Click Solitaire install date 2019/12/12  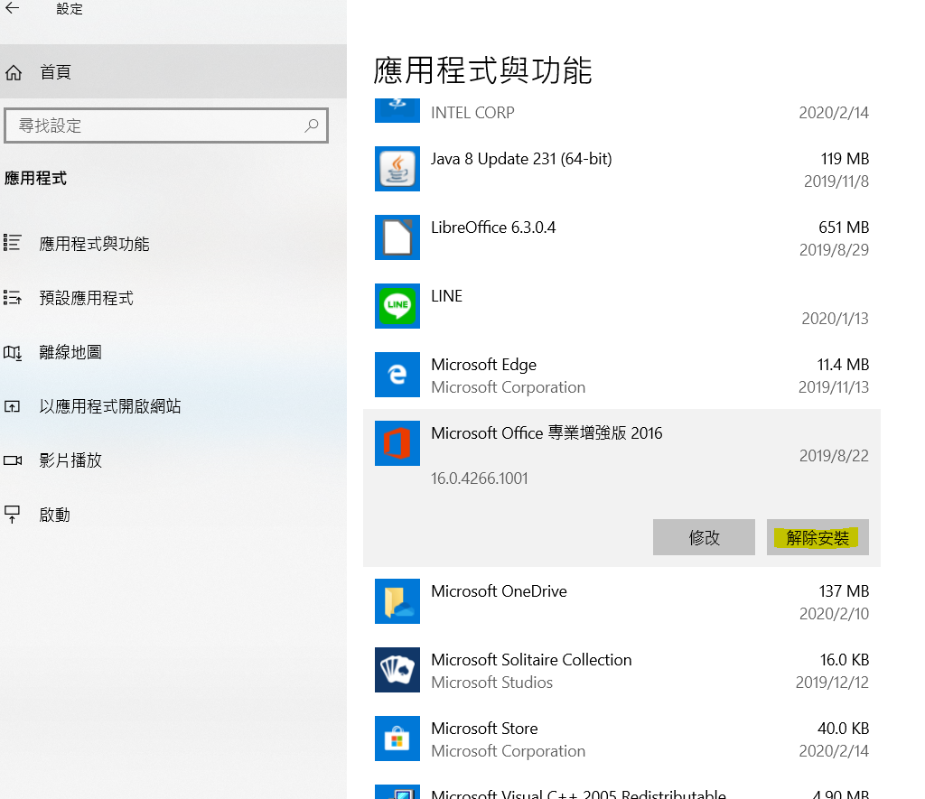click(832, 683)
